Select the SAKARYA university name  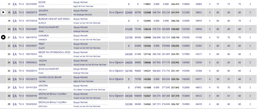click(43, 11)
